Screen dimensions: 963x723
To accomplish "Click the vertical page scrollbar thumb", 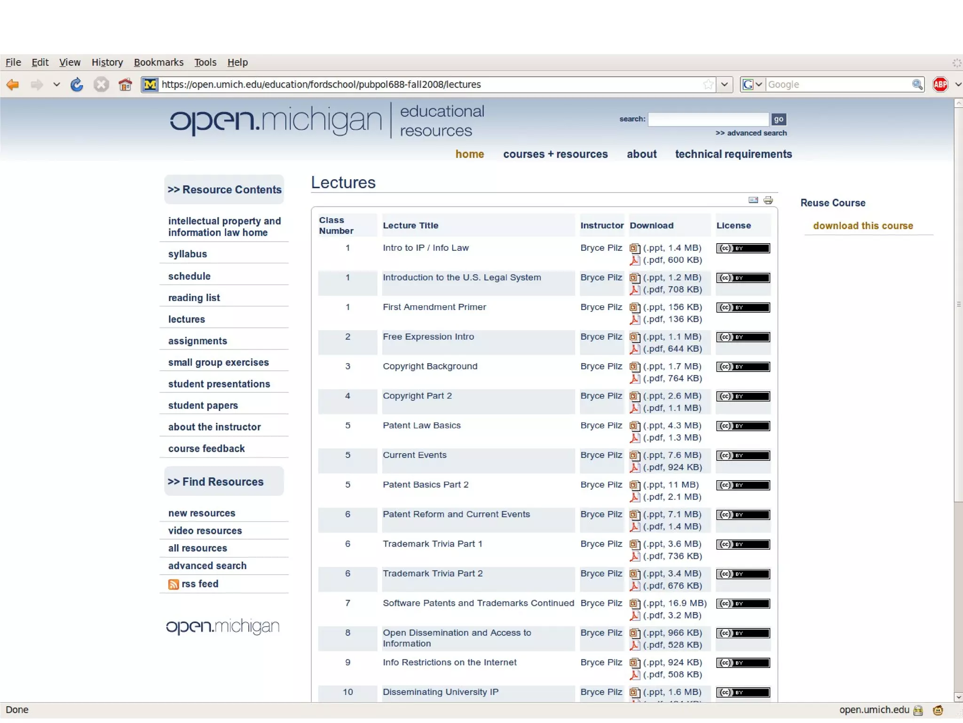I will (x=958, y=304).
